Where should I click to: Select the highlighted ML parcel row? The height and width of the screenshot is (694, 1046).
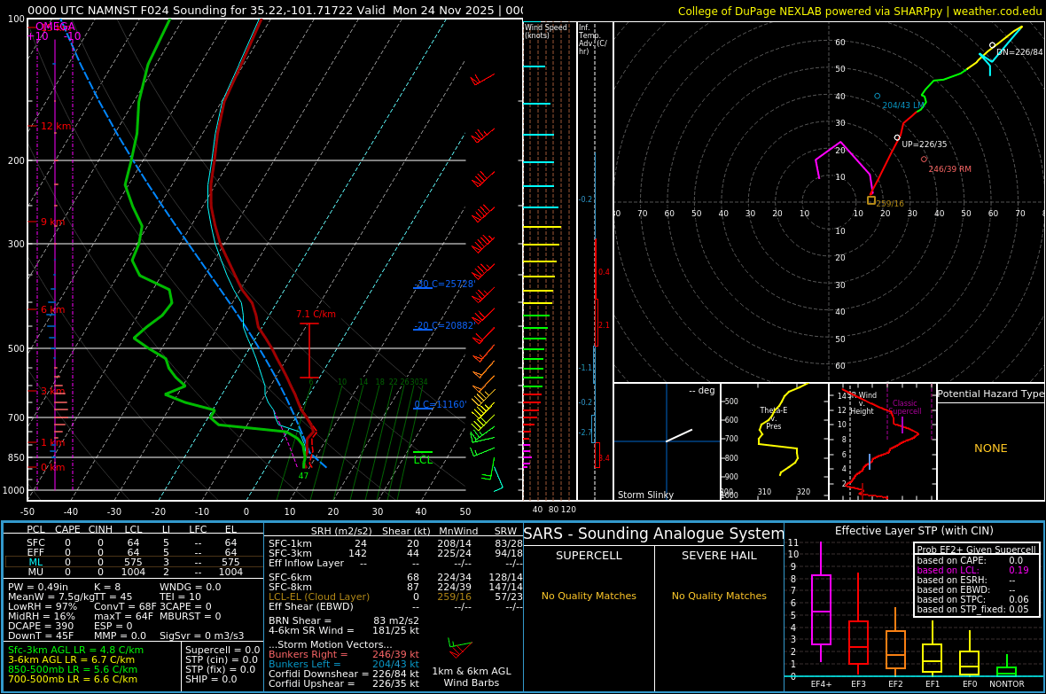(x=134, y=562)
